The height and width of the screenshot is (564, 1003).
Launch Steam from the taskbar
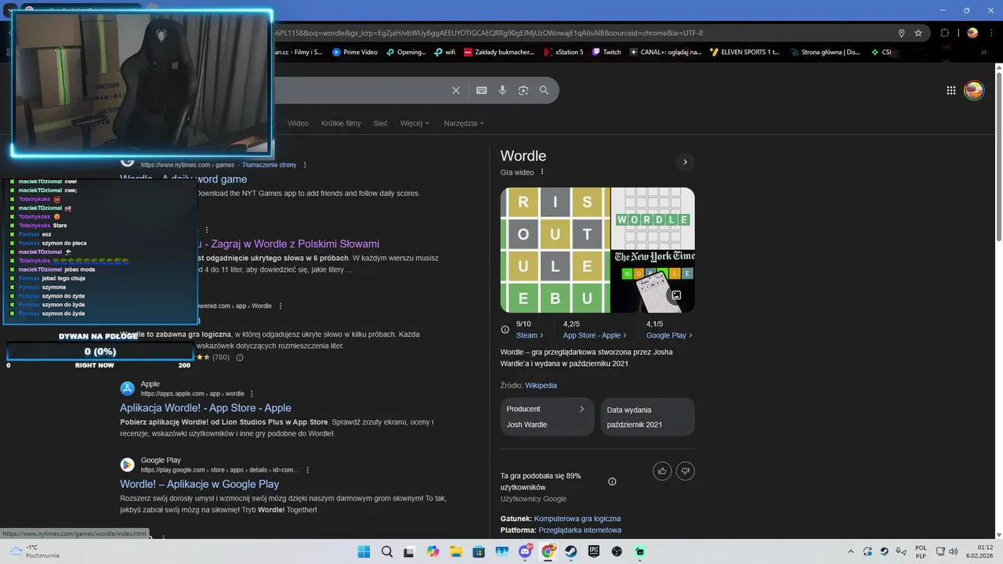click(x=571, y=551)
